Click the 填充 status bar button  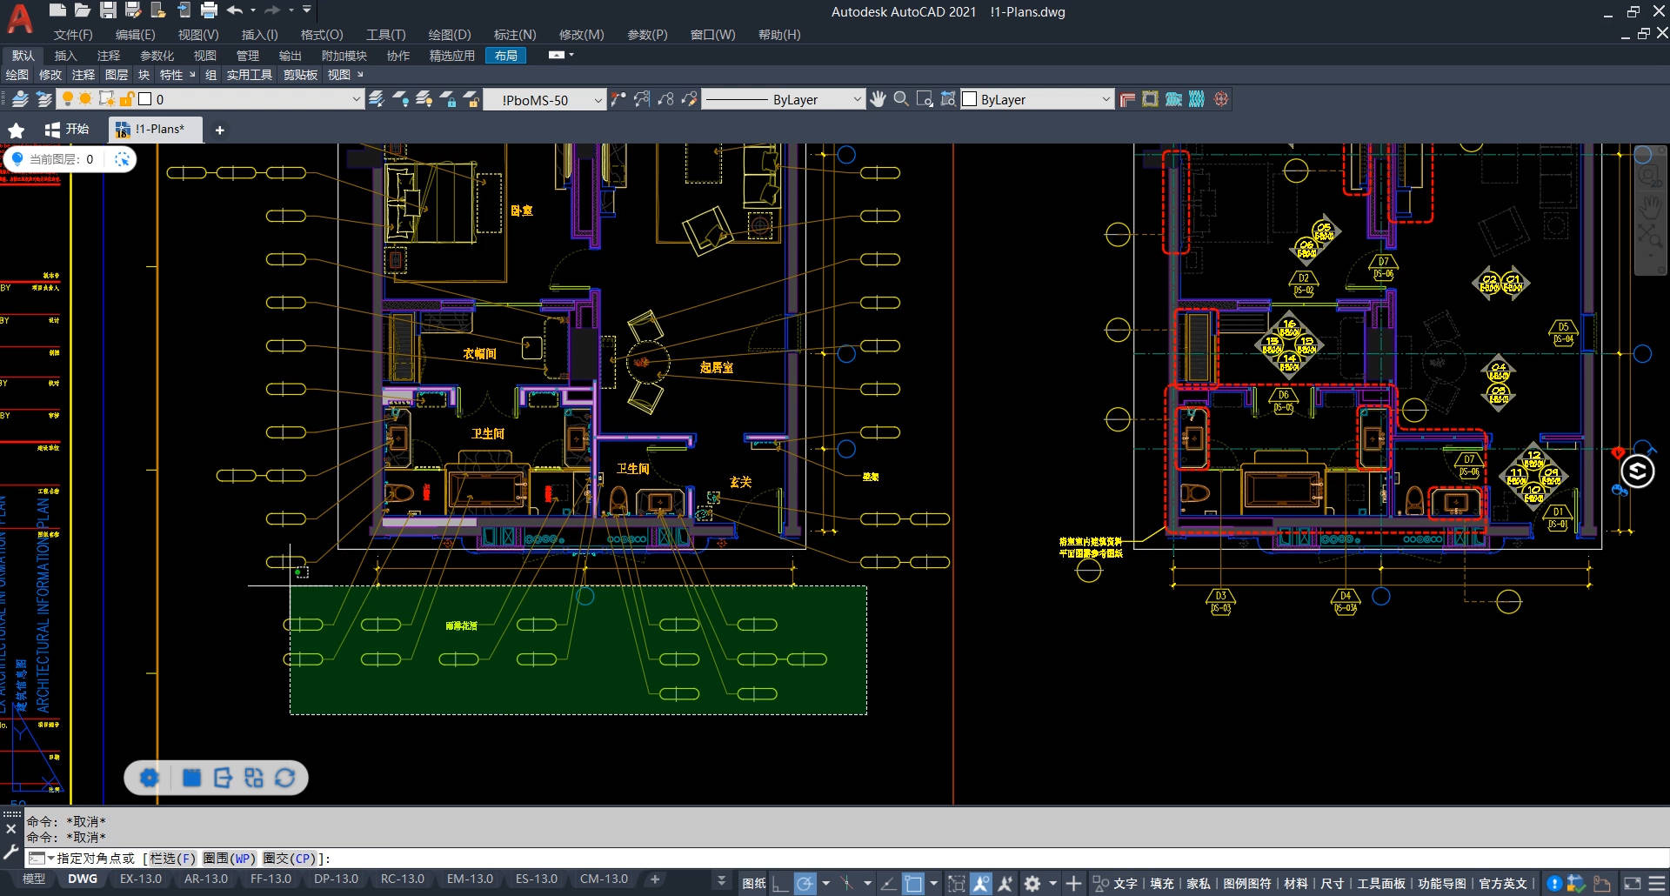pos(1162,884)
